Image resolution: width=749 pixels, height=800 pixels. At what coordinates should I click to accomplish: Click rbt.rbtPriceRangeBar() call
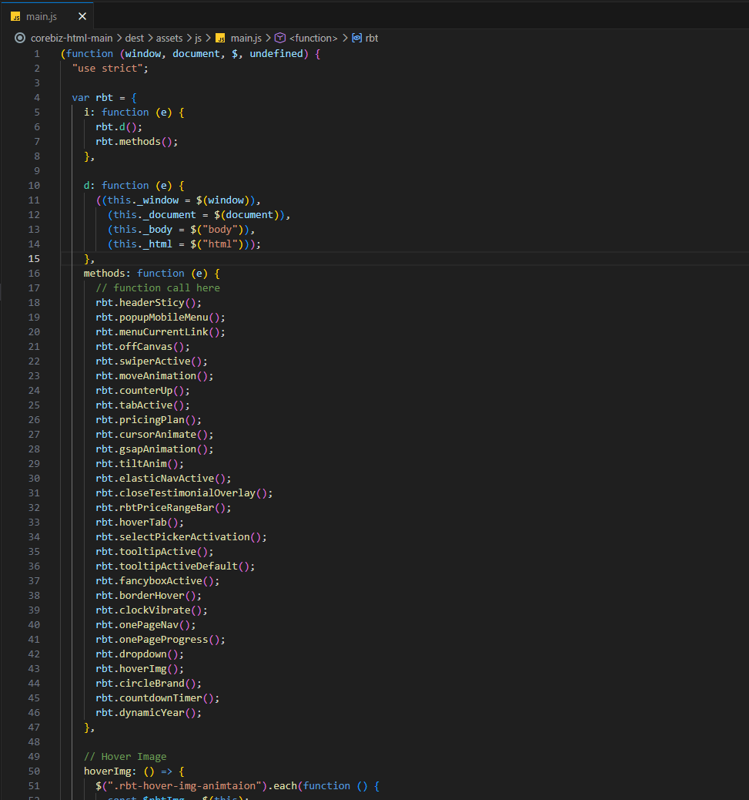click(x=163, y=508)
